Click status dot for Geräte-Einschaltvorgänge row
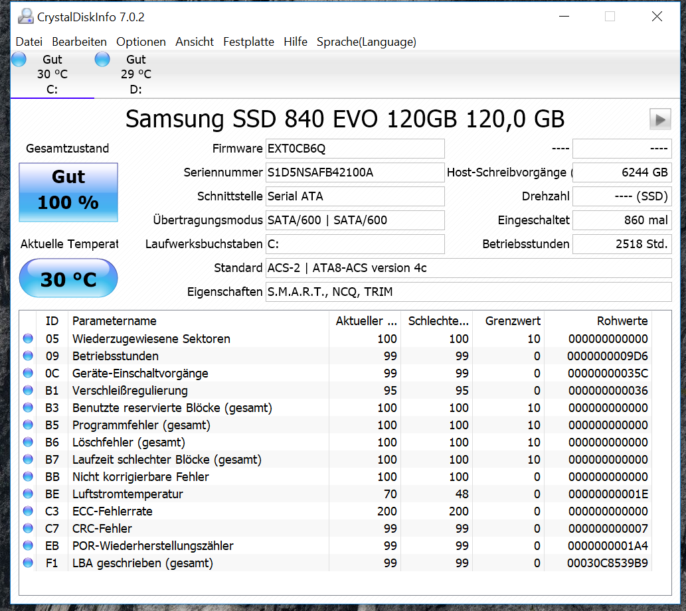The image size is (686, 611). (x=28, y=373)
